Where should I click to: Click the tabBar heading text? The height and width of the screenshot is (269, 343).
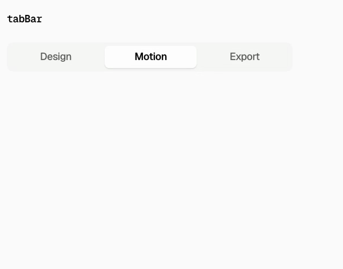point(25,19)
